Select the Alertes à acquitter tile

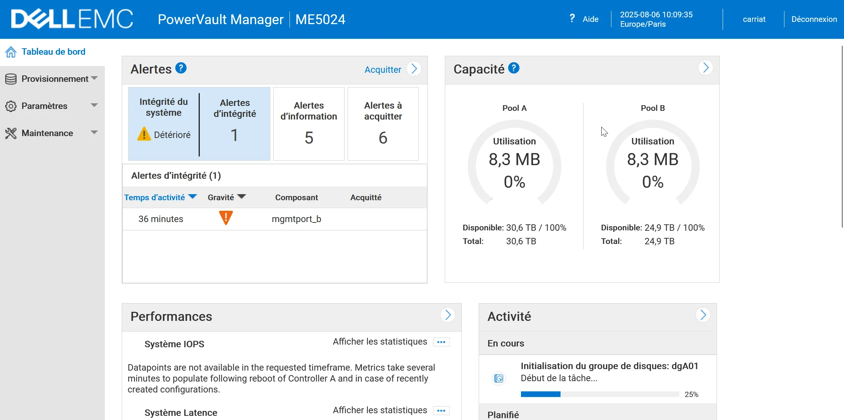click(x=383, y=124)
